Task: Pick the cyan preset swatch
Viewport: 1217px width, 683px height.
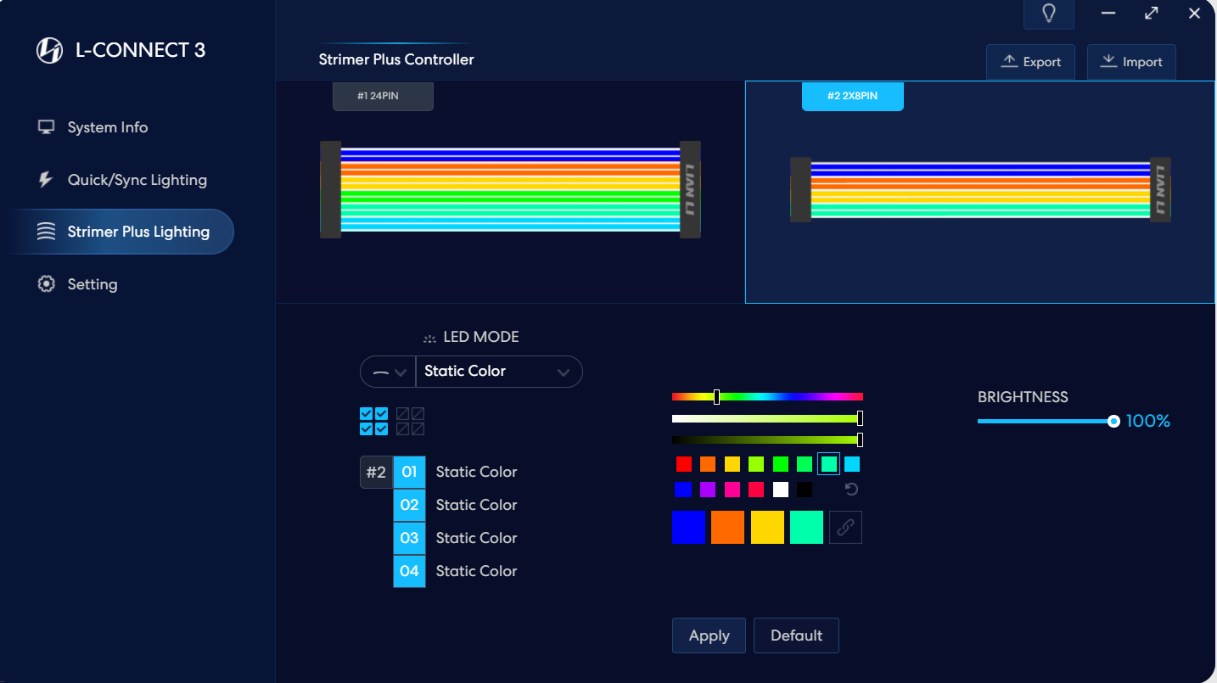Action: tap(852, 464)
